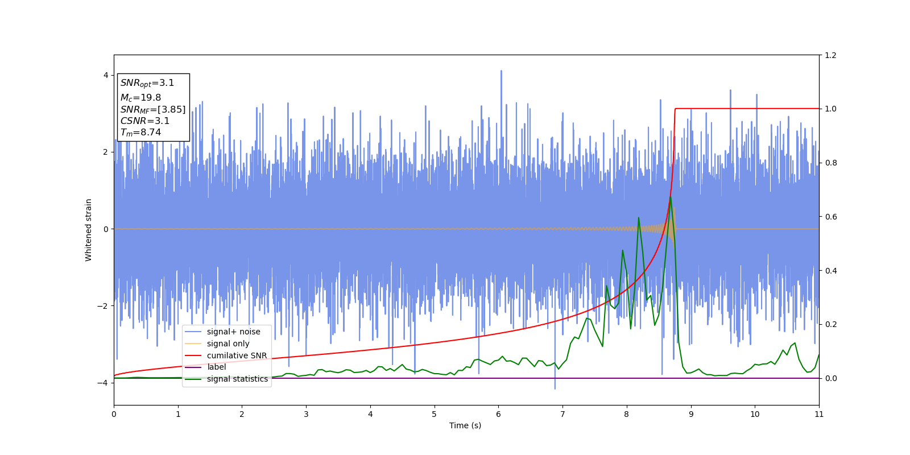
Task: Click the 'Whitened strain' y-axis label
Action: click(x=89, y=230)
